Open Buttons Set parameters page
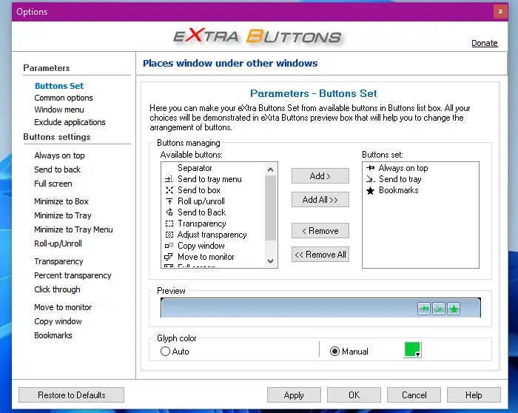518x413 pixels. click(x=59, y=86)
